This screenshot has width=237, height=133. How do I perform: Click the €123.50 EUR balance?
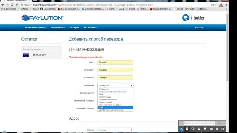pyautogui.click(x=40, y=55)
